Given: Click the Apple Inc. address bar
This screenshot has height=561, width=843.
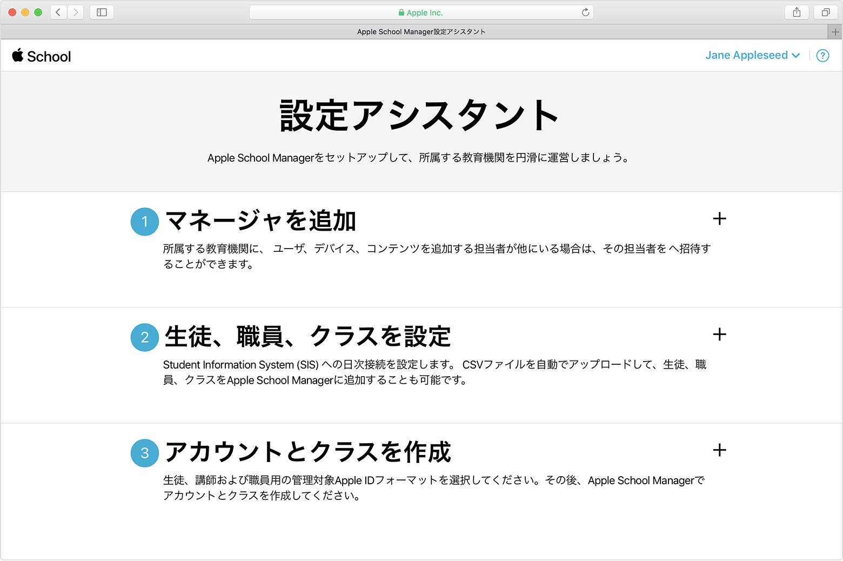Looking at the screenshot, I should click(x=421, y=12).
